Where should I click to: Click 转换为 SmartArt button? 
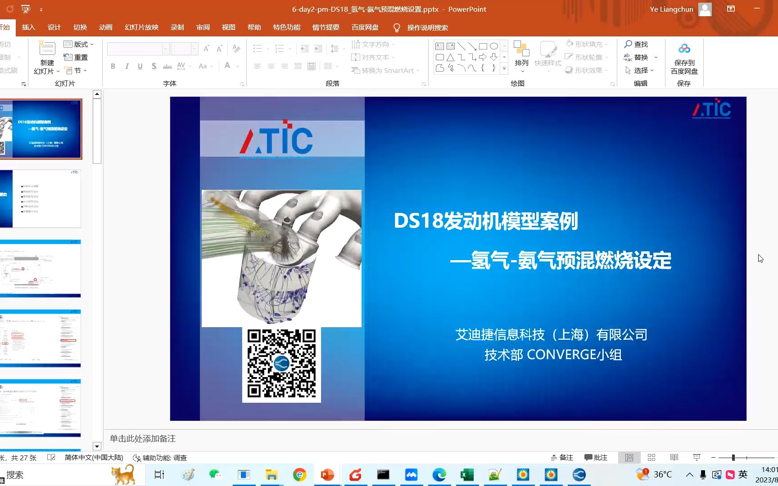pos(385,70)
